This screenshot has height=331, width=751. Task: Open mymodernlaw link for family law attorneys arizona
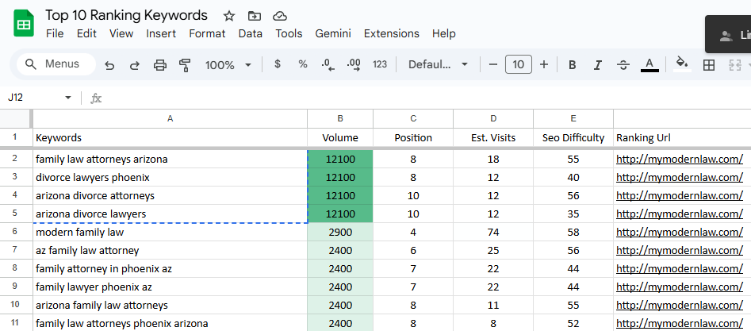[679, 160]
